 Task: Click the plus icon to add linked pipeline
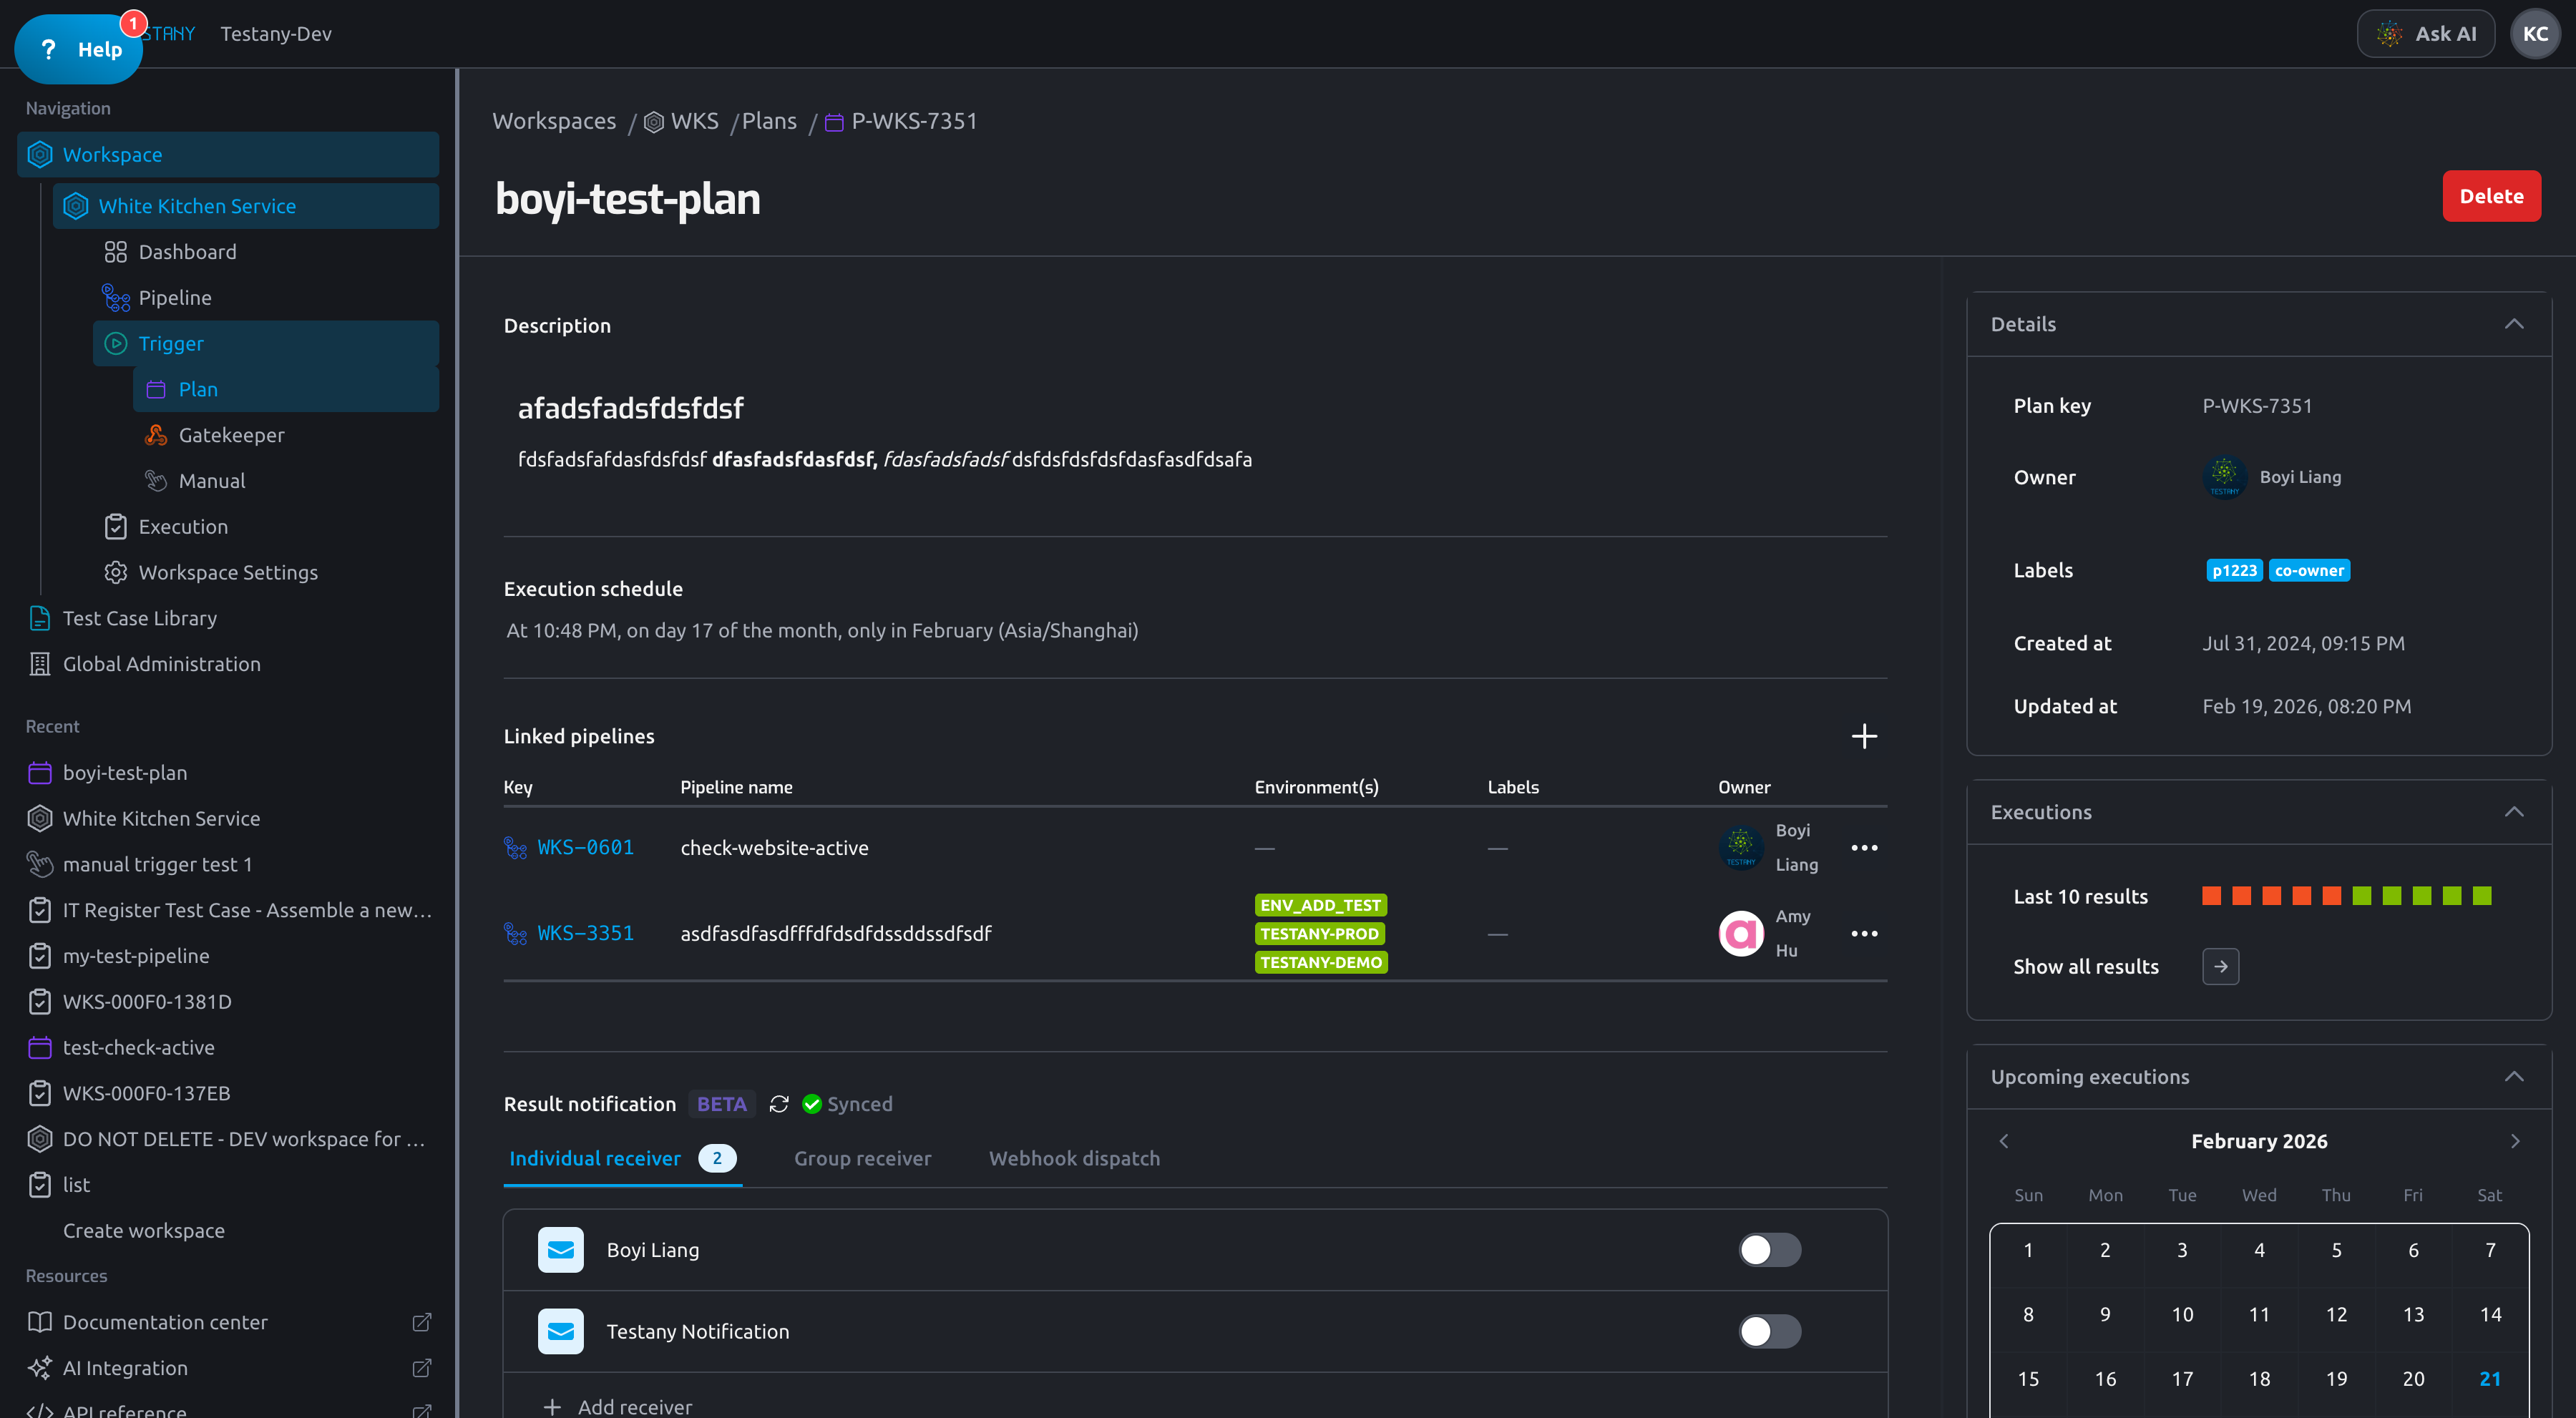point(1864,736)
